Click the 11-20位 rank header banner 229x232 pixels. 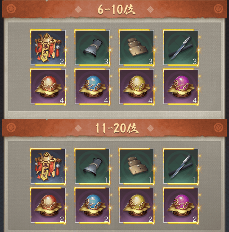tap(114, 128)
